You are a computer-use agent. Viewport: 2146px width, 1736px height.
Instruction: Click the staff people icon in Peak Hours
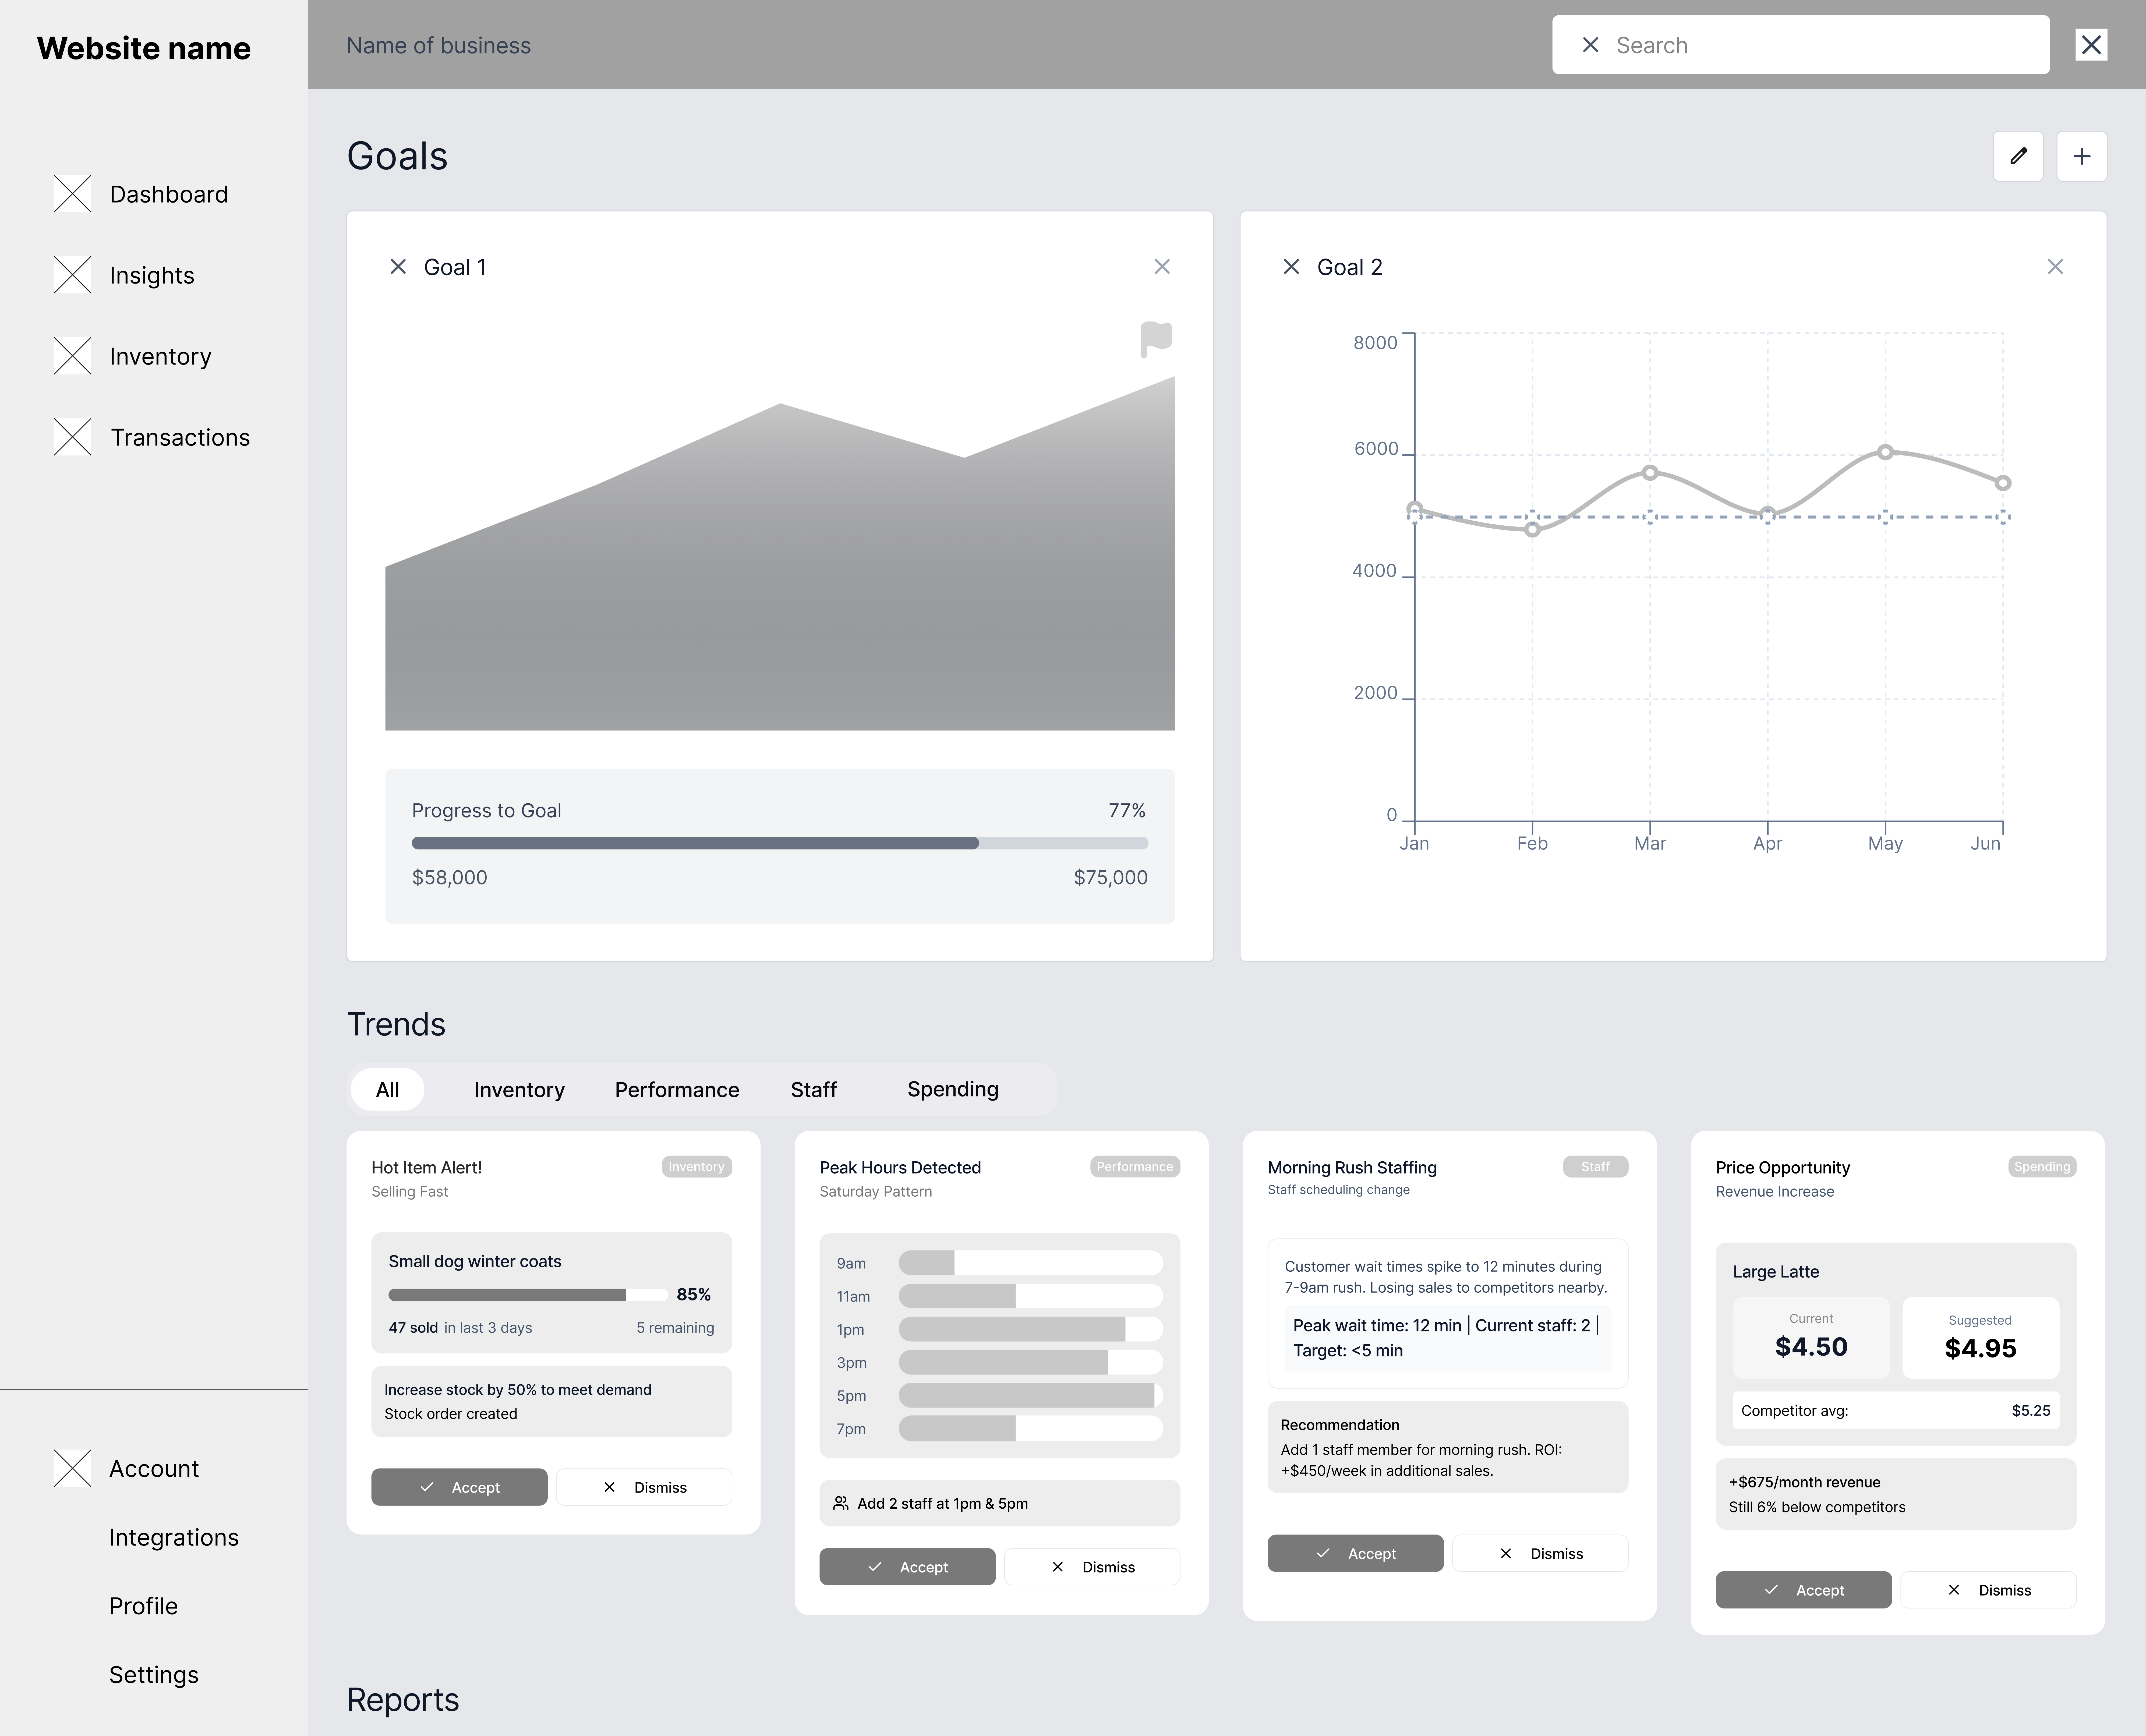[841, 1503]
